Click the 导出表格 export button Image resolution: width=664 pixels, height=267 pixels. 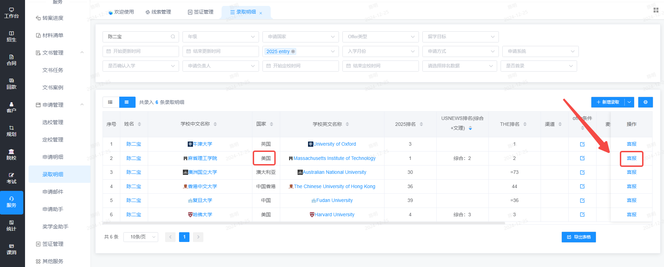[579, 237]
